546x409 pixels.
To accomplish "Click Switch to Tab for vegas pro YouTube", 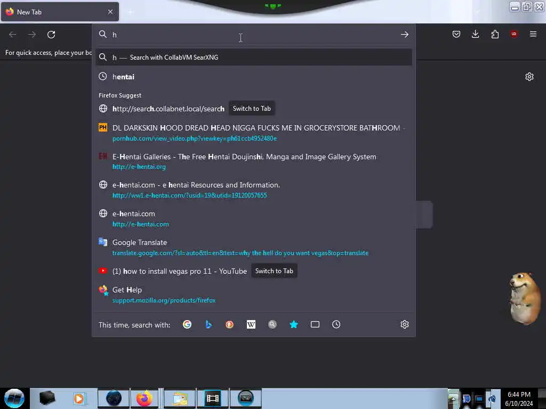I will [274, 271].
